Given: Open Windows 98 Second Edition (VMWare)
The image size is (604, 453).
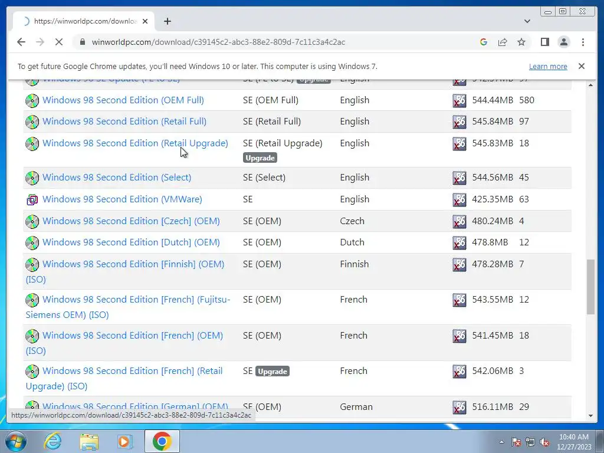Looking at the screenshot, I should pyautogui.click(x=122, y=199).
